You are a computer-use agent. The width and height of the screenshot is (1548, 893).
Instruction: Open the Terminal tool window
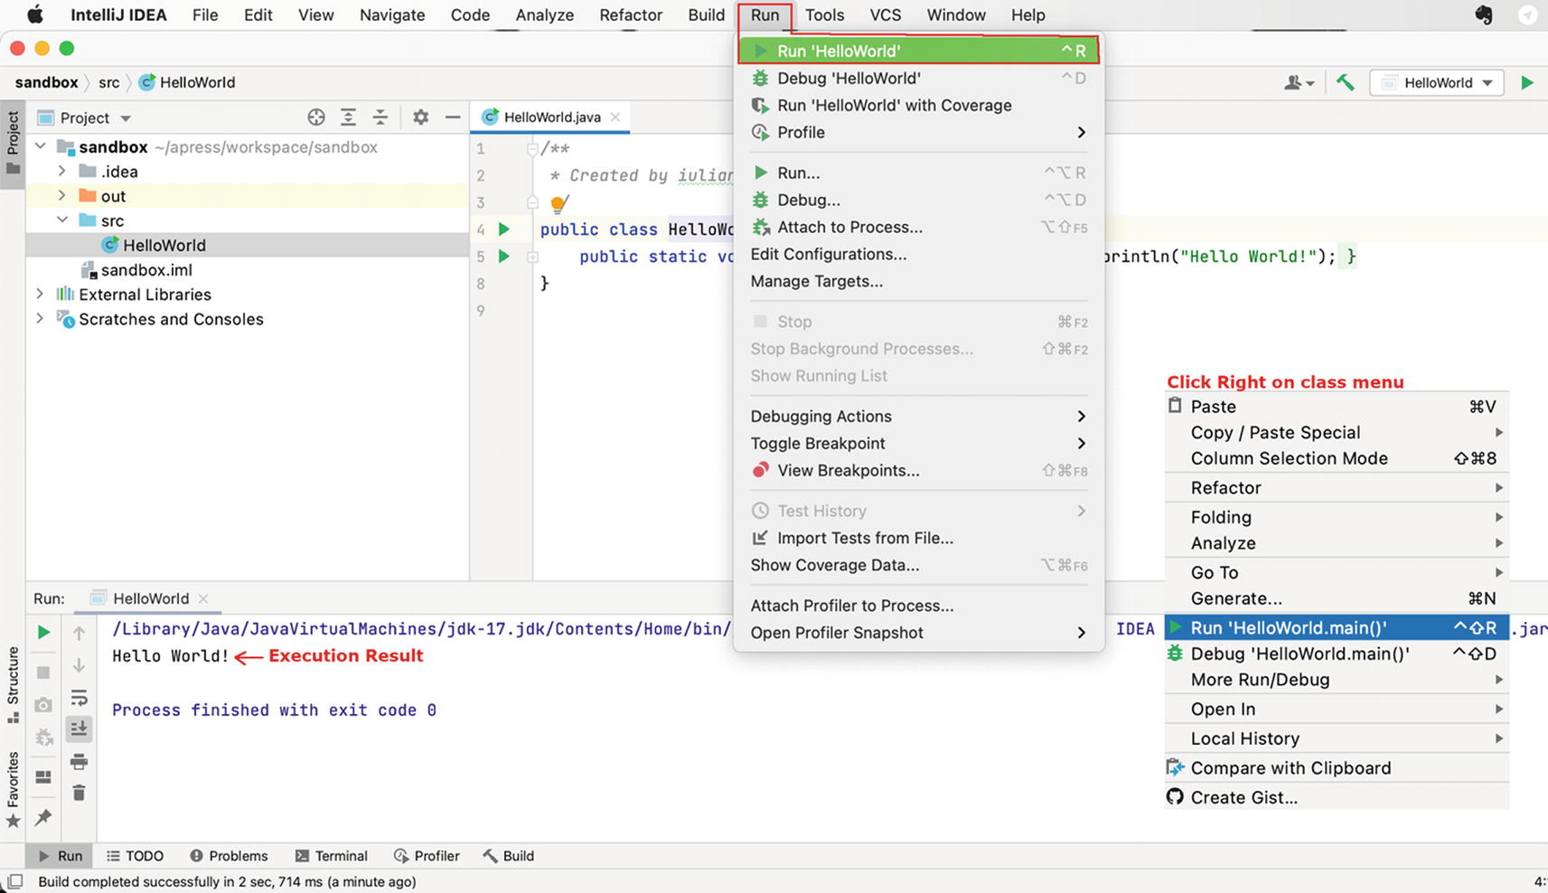point(331,856)
